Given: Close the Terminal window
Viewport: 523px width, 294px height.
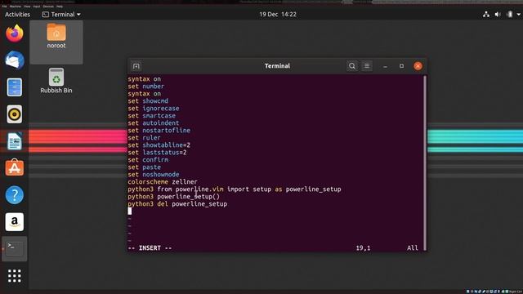Looking at the screenshot, I should coord(418,66).
